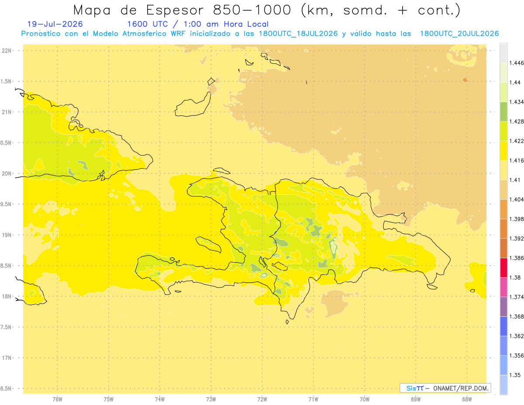Click the legend value "1.356"

tap(517, 356)
